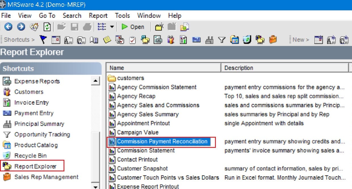Open the Window menu

149,16
